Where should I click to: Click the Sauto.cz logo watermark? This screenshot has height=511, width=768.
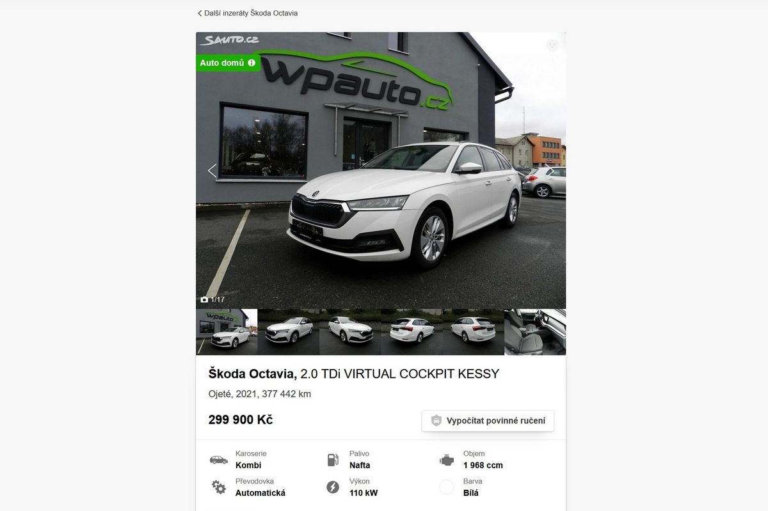pos(230,40)
